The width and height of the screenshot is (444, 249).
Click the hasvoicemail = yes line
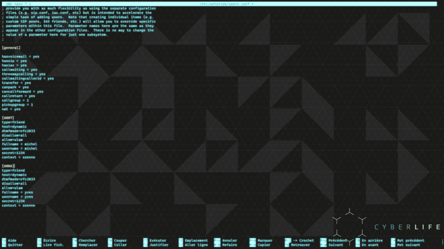(x=20, y=56)
